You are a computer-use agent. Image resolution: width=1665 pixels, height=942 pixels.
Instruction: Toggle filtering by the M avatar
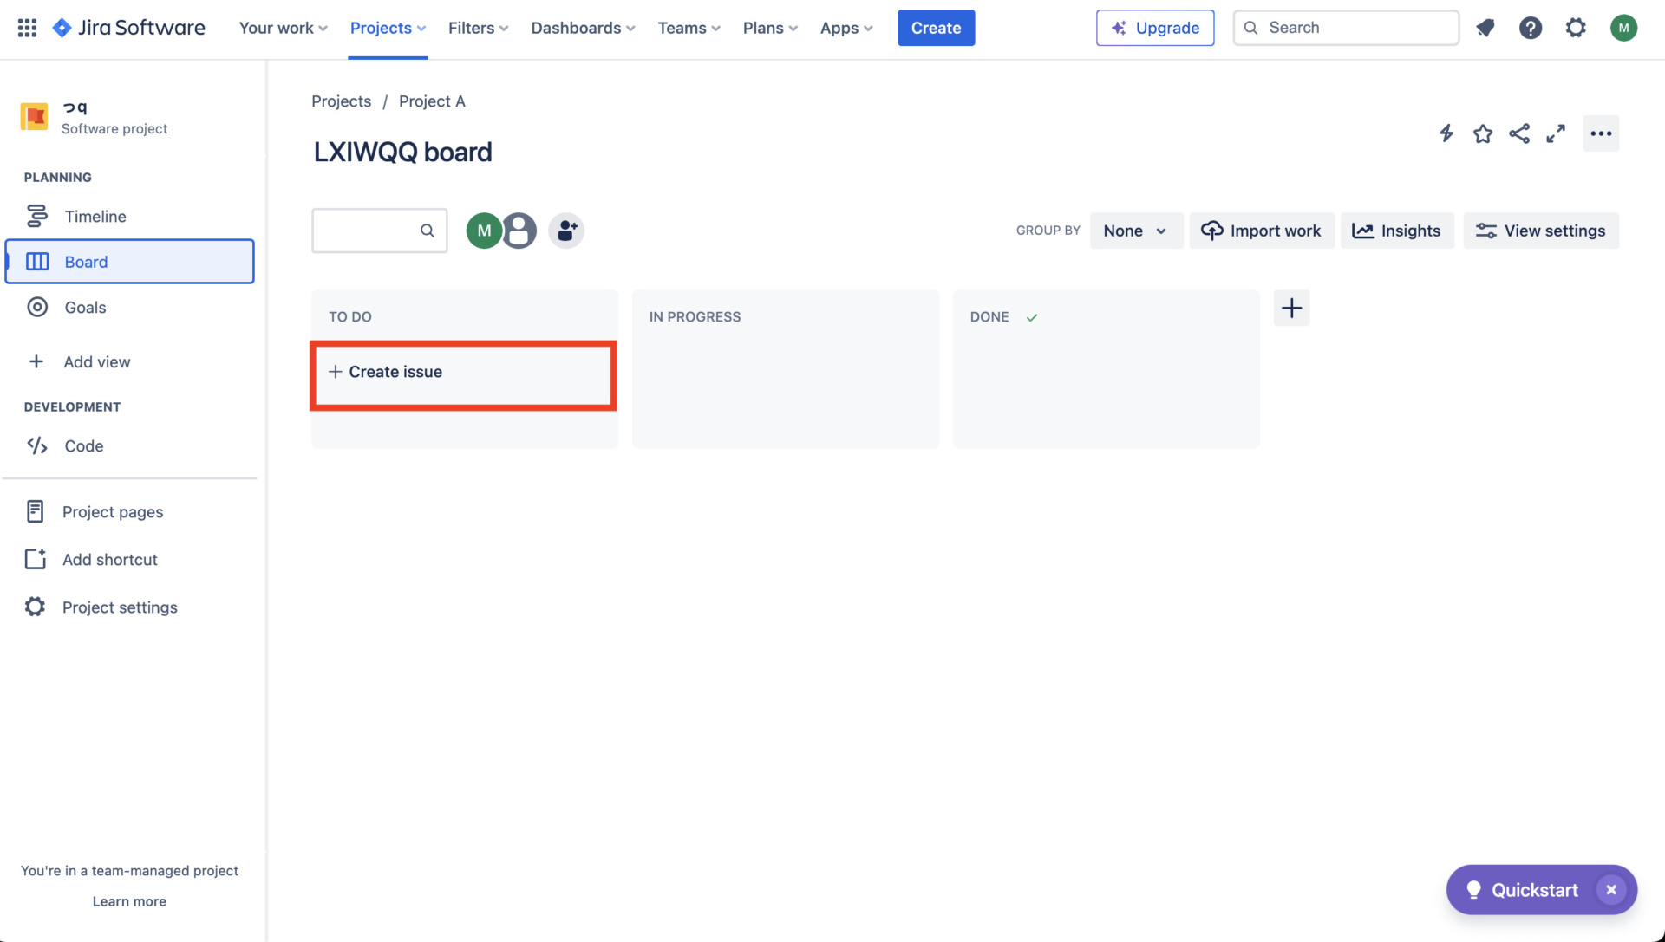(x=484, y=231)
